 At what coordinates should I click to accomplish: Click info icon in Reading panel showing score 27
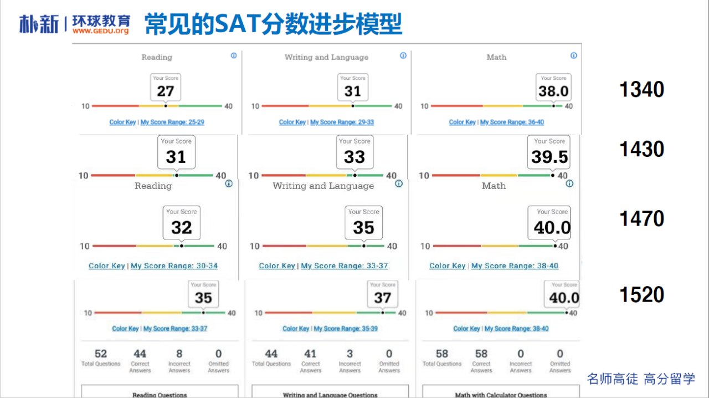233,55
